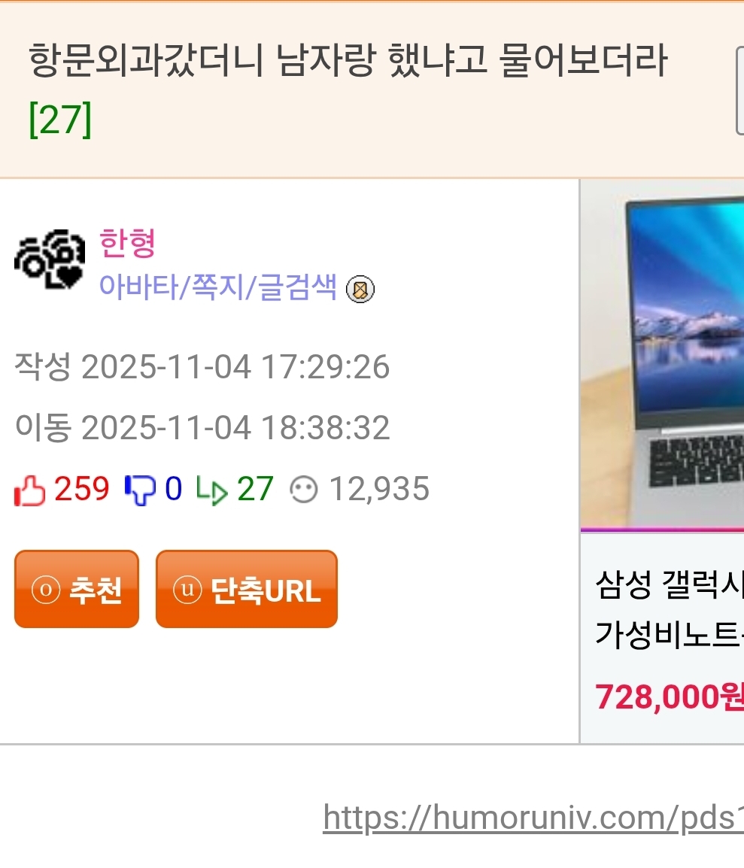744x868 pixels.
Task: Click the thumbs-up recommend icon
Action: pos(29,490)
